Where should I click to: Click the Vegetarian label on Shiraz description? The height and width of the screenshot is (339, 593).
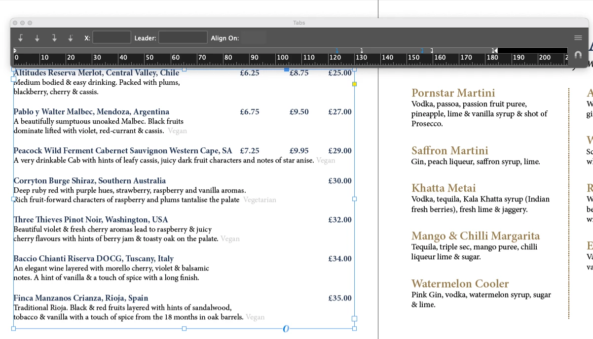259,200
